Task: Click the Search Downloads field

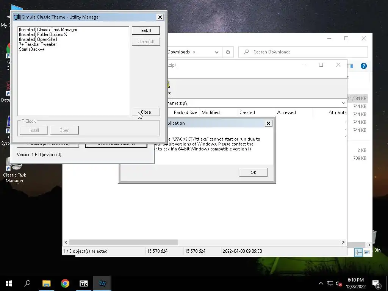Action: coord(303,52)
